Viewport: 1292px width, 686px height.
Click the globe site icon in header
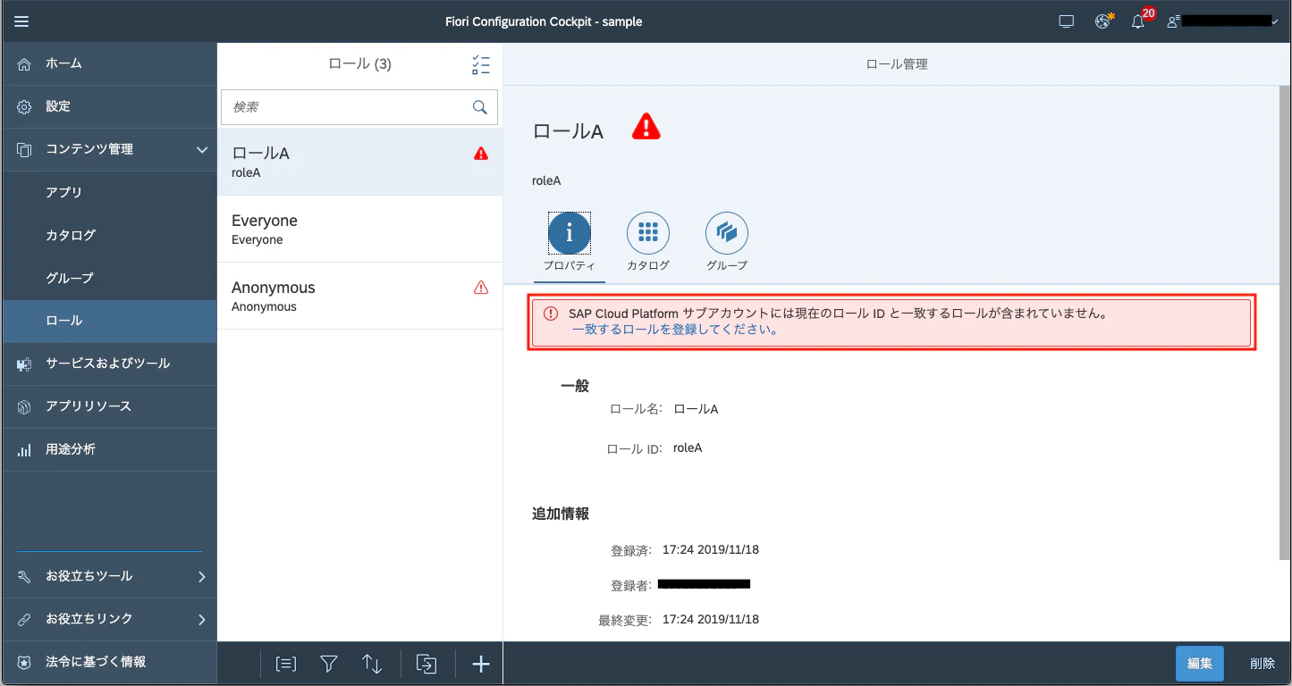point(1103,21)
